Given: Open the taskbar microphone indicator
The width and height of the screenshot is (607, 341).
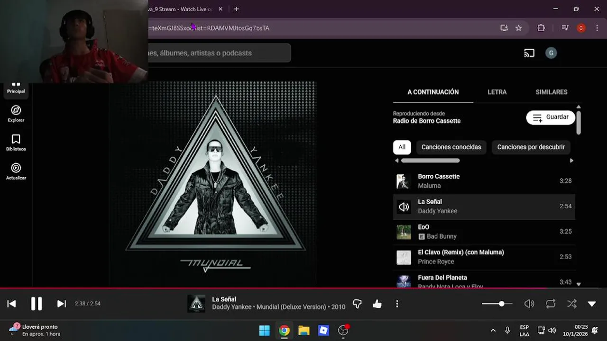Looking at the screenshot, I should point(507,331).
